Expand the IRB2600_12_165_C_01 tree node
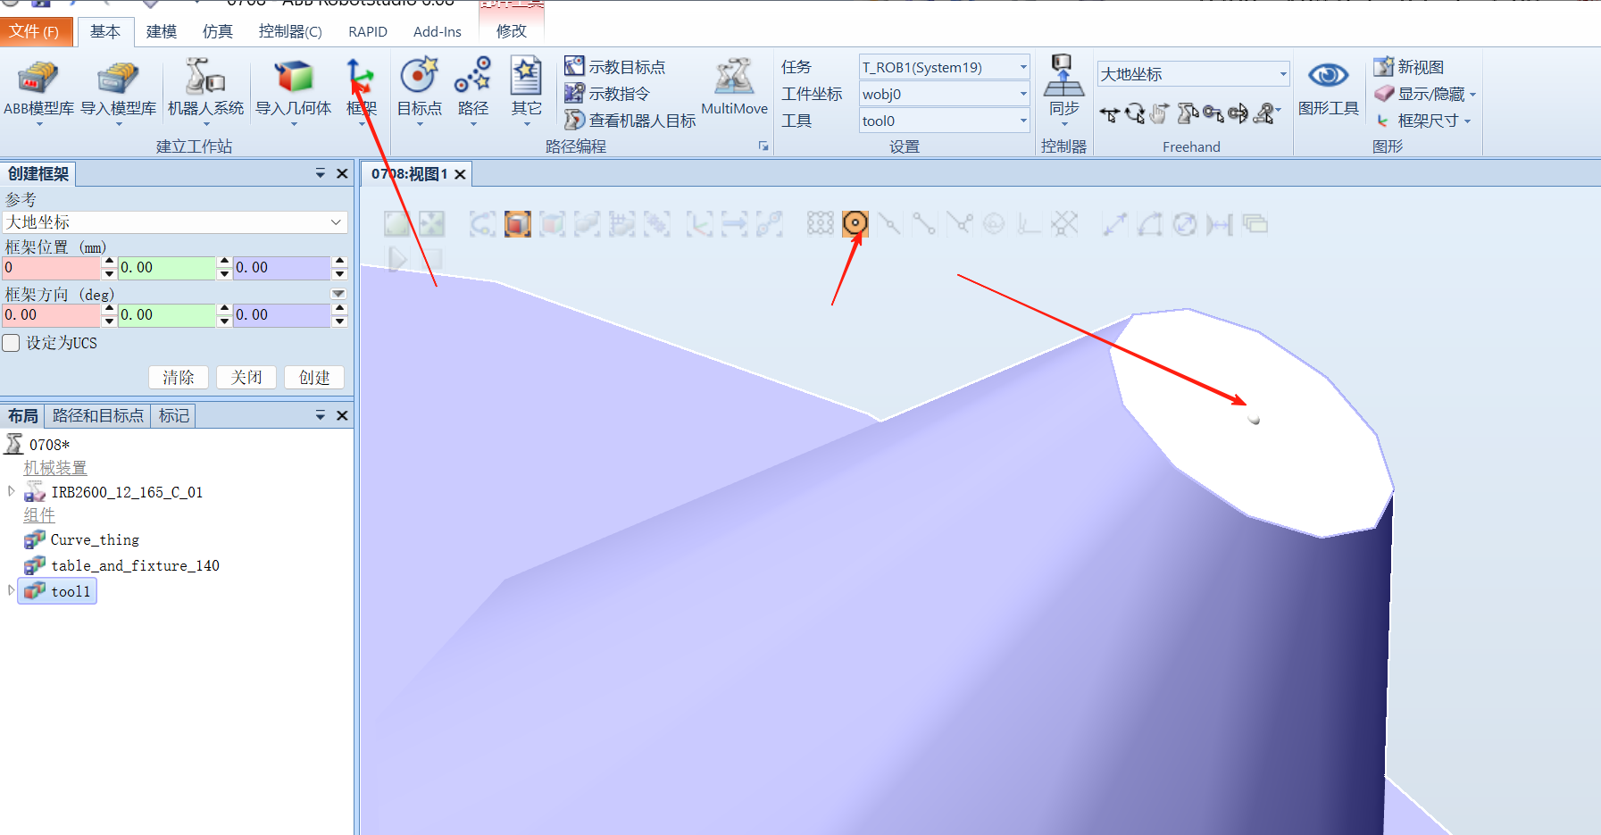The image size is (1601, 835). click(x=11, y=491)
